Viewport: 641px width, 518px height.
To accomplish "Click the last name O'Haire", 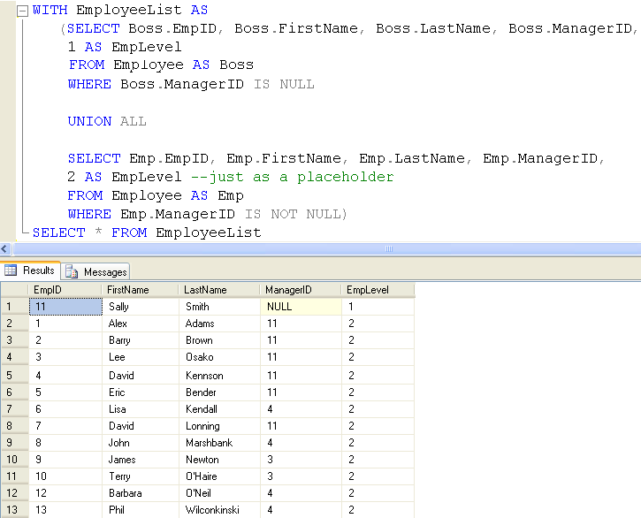I will (202, 476).
